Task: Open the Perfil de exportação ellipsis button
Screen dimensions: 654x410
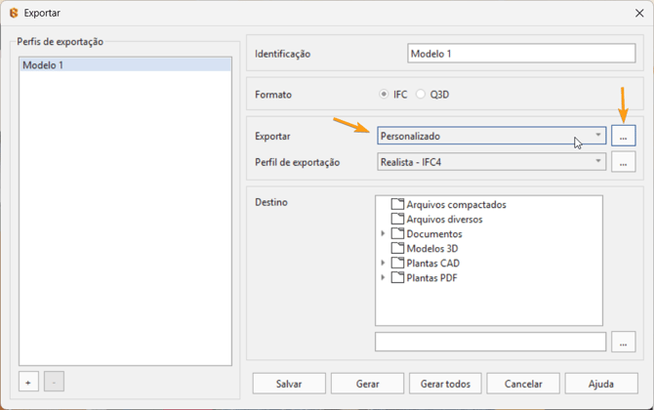Action: coord(623,162)
